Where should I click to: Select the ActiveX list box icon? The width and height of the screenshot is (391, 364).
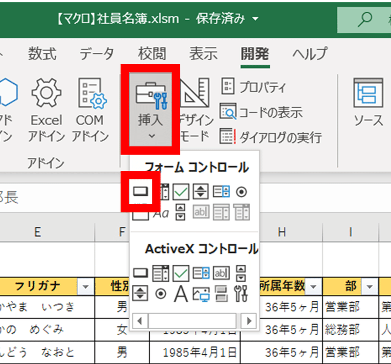point(201,273)
